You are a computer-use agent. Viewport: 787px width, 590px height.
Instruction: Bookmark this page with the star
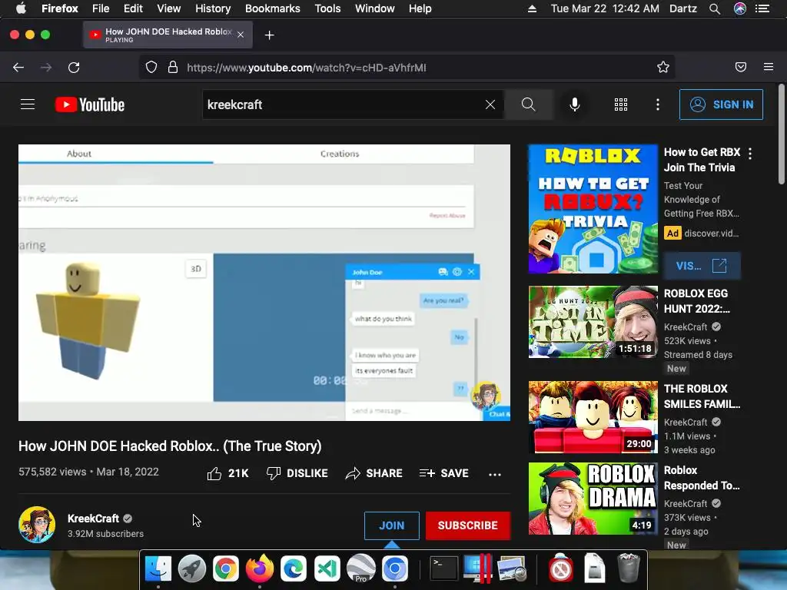tap(663, 68)
